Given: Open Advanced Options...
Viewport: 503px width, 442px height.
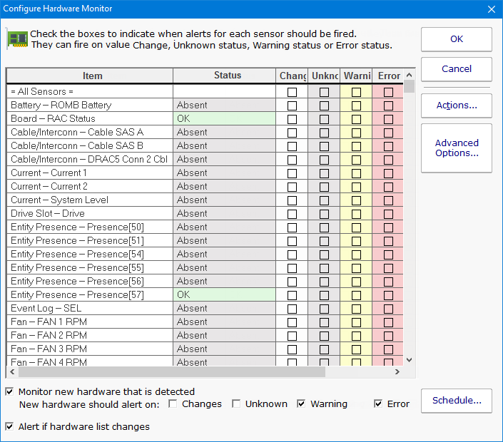Looking at the screenshot, I should pos(456,148).
